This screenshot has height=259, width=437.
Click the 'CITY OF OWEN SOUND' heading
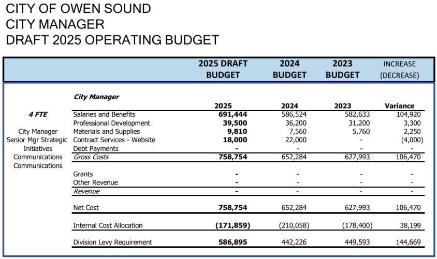click(78, 9)
